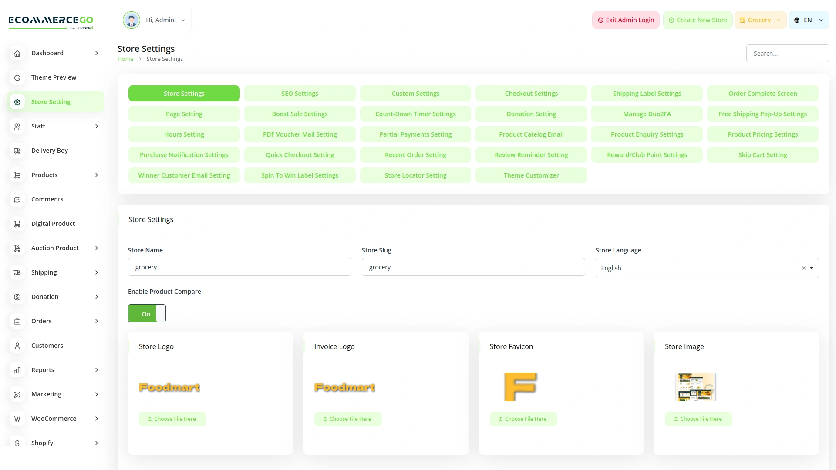Click the Dashboard home icon in sidebar
The width and height of the screenshot is (836, 470).
coord(17,53)
